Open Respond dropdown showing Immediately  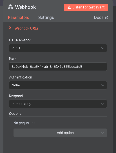(58, 104)
